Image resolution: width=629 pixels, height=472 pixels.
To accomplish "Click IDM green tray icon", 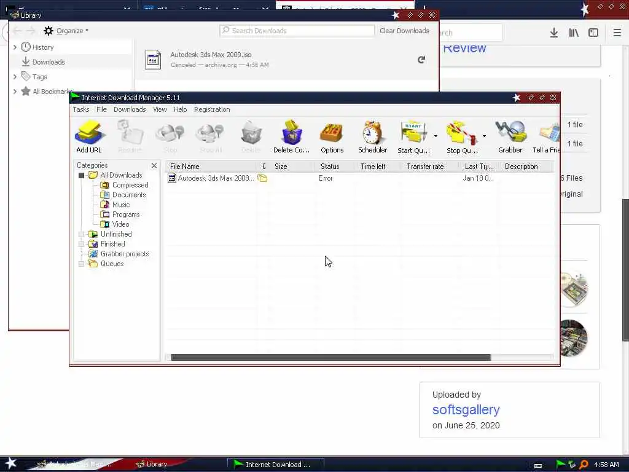I will (561, 465).
